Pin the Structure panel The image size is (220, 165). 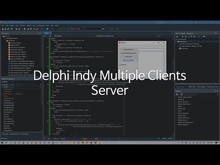tap(38, 33)
